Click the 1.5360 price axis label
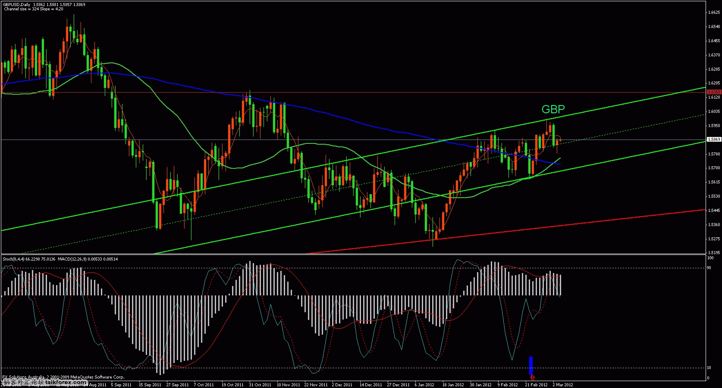722x388 pixels. point(714,225)
